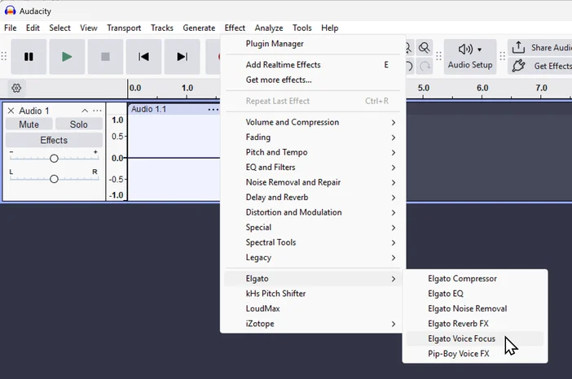
Task: Choose Elgato Noise Removal
Action: click(x=475, y=309)
